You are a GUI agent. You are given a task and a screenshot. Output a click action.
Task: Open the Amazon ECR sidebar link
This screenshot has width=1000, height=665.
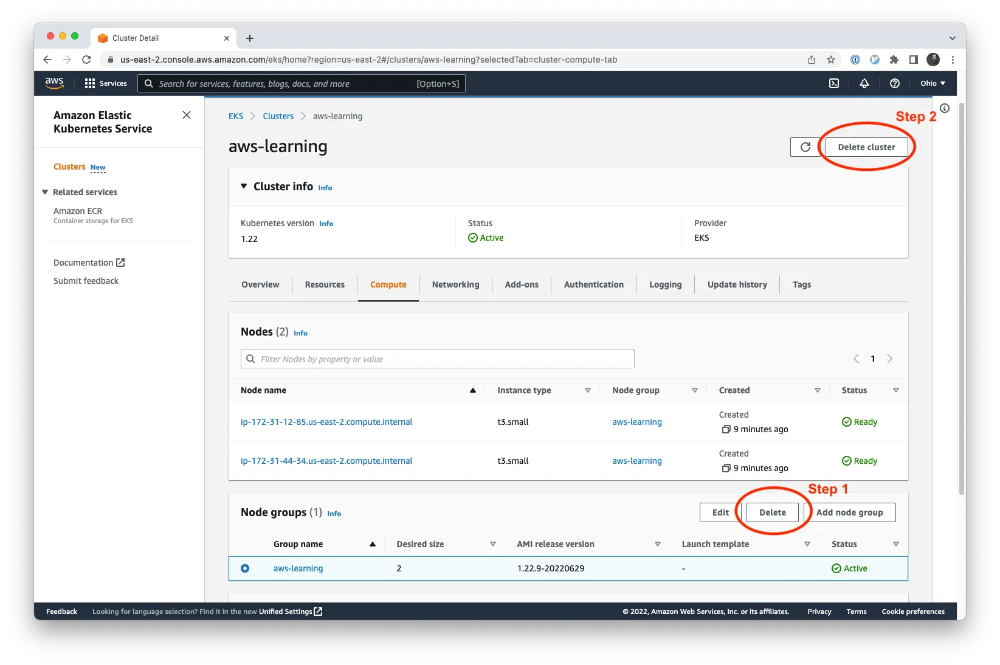[x=78, y=211]
